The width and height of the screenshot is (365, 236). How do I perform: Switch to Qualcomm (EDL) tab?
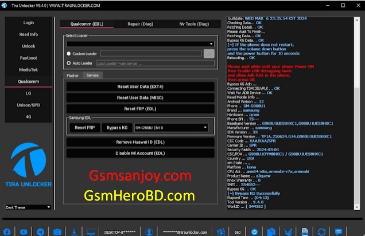point(87,24)
